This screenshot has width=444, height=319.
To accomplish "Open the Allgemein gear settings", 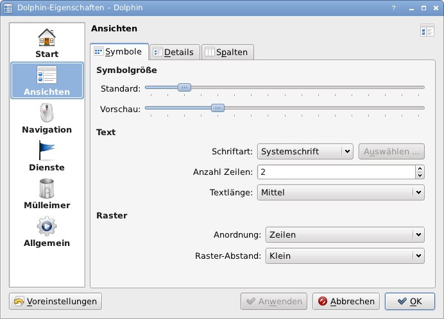I will (x=47, y=232).
